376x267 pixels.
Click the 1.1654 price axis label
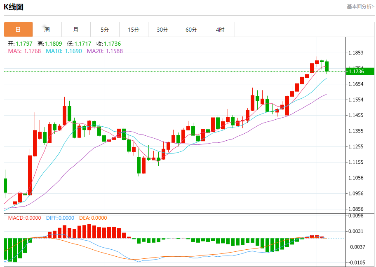356,84
